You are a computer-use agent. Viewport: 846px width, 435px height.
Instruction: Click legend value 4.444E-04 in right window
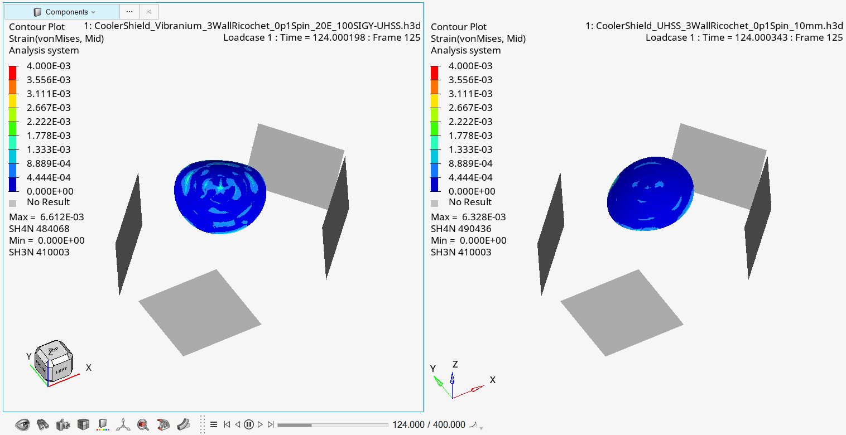coord(470,177)
